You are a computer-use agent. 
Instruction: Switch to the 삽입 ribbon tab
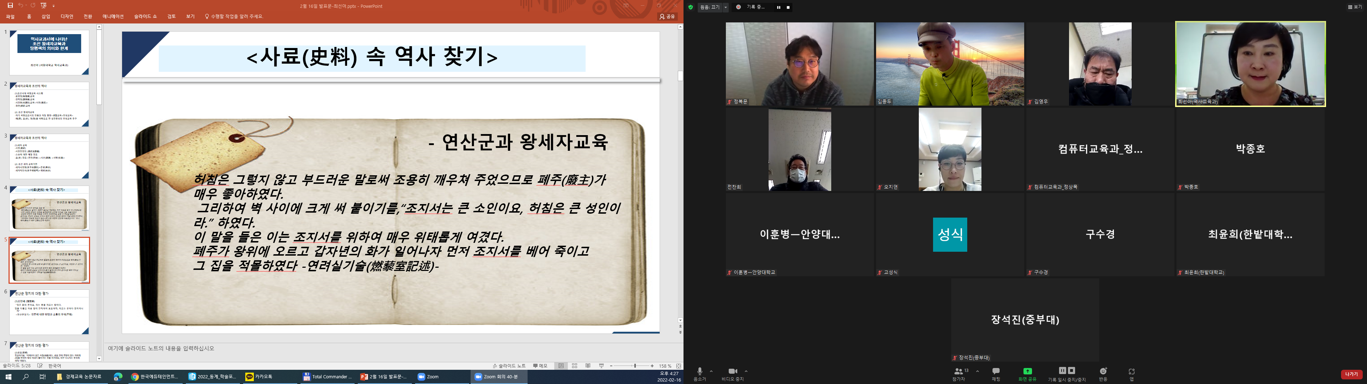(46, 16)
